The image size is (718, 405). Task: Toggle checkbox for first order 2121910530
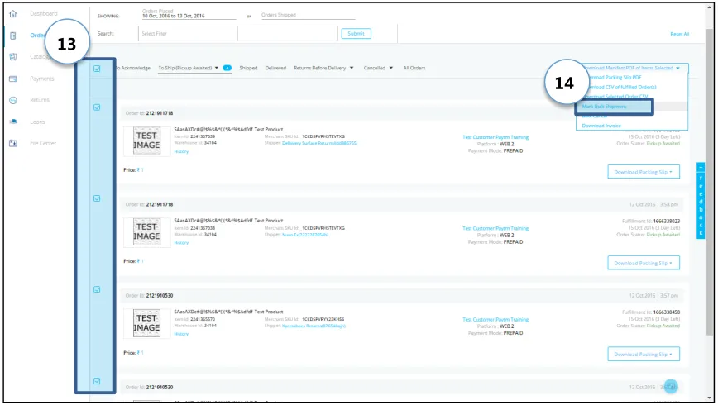(x=97, y=289)
